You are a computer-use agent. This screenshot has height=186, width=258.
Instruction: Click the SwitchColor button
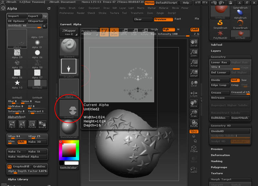69,168
